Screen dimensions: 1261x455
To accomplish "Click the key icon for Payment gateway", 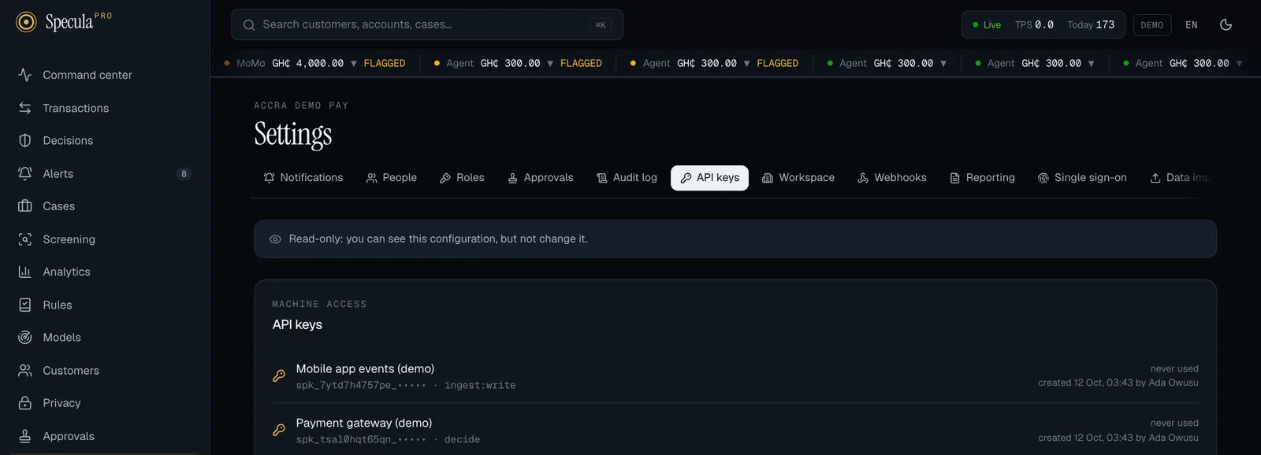I will pos(279,431).
